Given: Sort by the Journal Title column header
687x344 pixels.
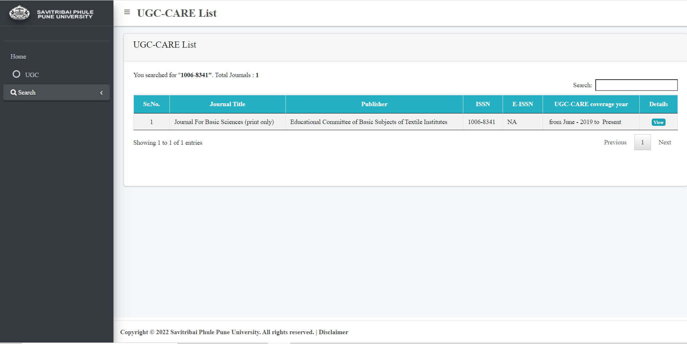Looking at the screenshot, I should coord(227,104).
